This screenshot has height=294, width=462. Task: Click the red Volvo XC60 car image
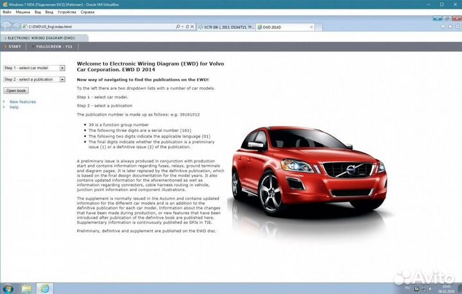coord(309,174)
